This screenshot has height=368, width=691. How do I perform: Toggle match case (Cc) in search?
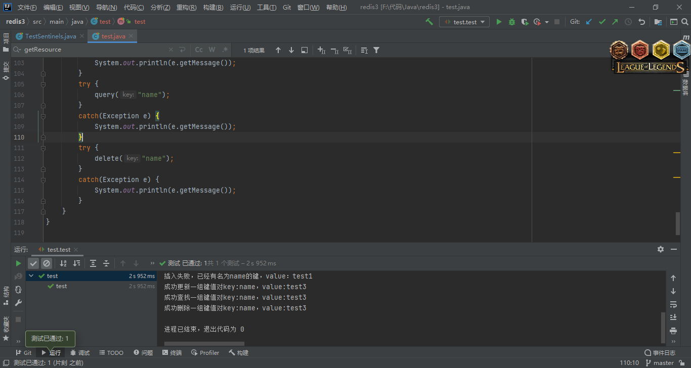pos(199,50)
